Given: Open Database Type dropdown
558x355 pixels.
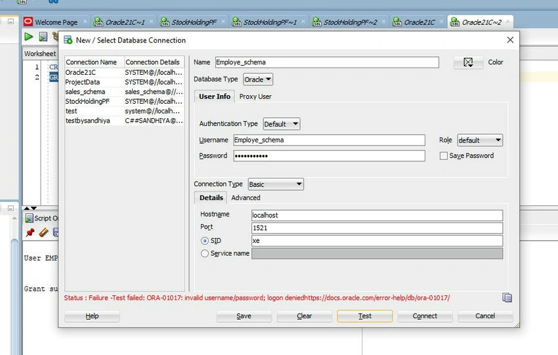Looking at the screenshot, I should tap(258, 79).
